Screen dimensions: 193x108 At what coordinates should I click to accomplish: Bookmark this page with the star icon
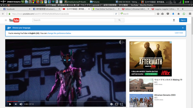coord(158,14)
